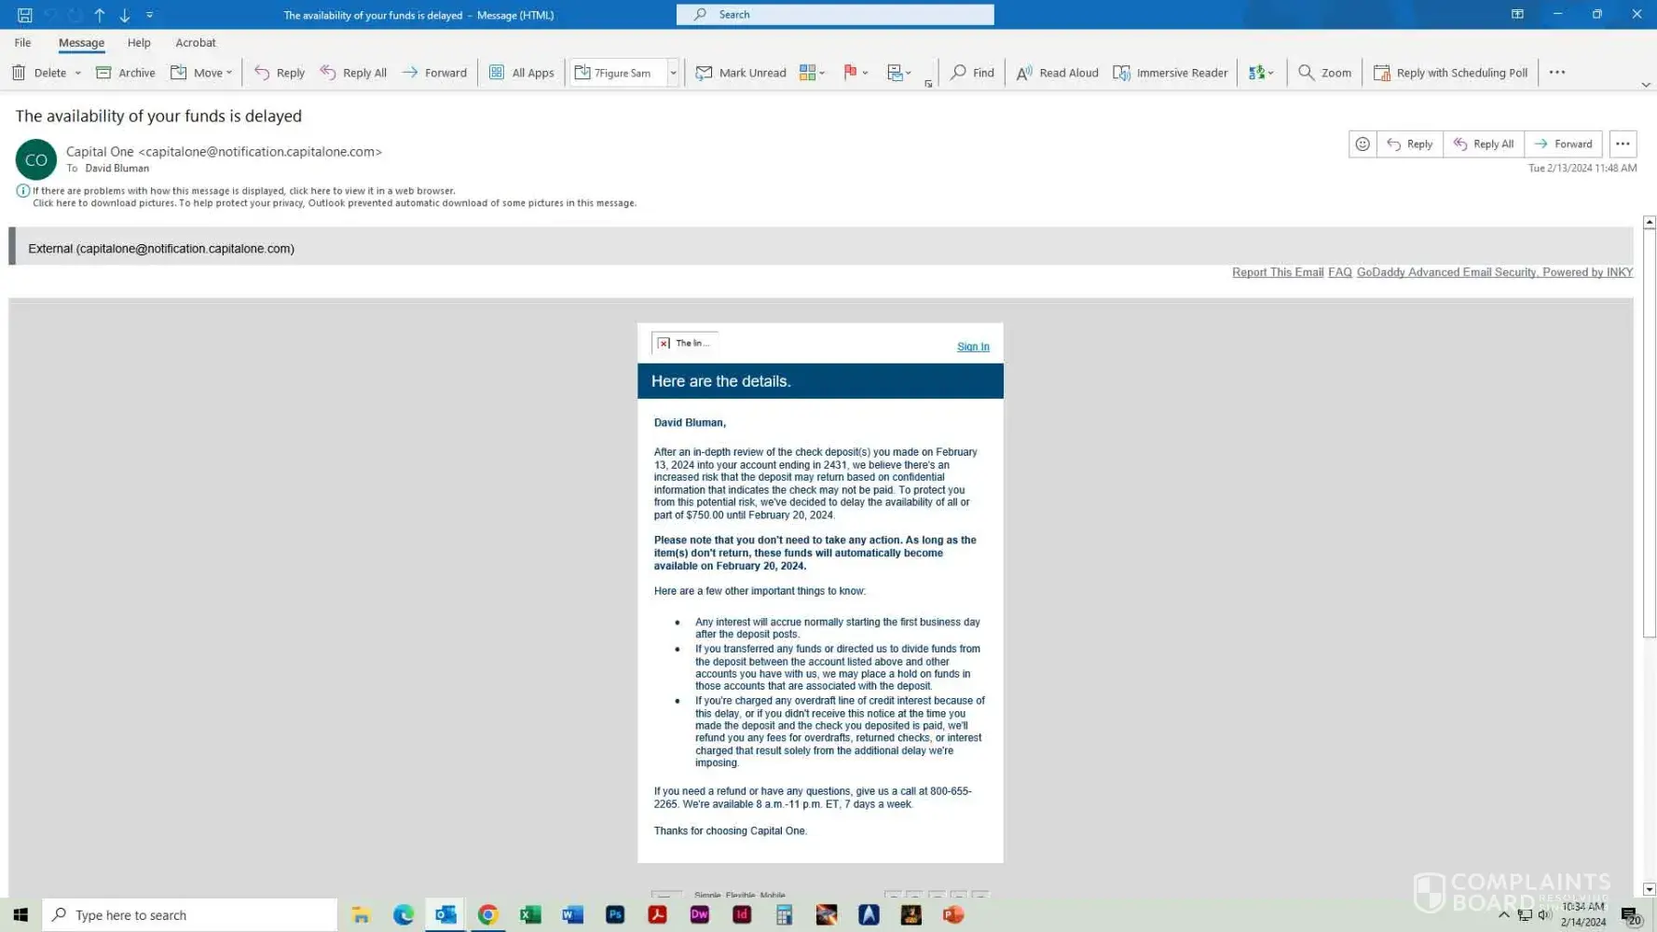This screenshot has height=932, width=1657.
Task: Click the Report This Email link
Action: [1278, 272]
